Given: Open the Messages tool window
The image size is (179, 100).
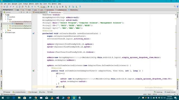Looking at the screenshot, I should [x=33, y=92].
